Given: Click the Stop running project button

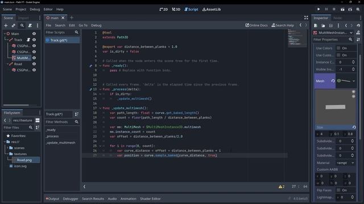Looking at the screenshot, I should (x=334, y=9).
